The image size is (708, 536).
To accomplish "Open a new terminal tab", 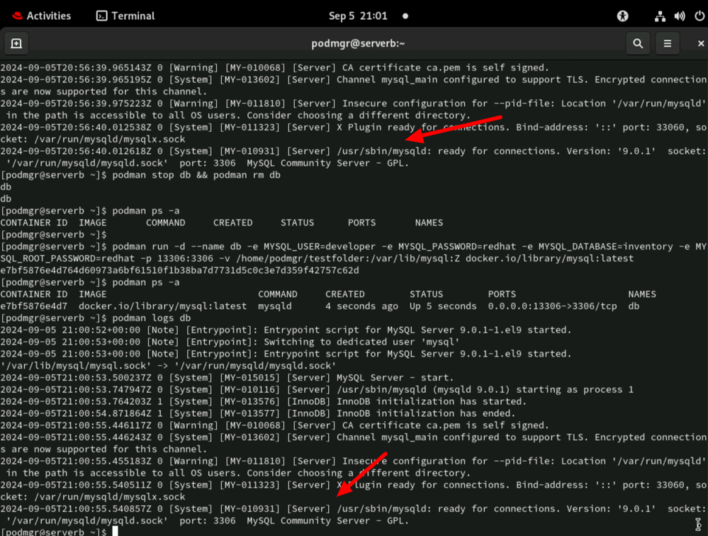I will tap(16, 44).
